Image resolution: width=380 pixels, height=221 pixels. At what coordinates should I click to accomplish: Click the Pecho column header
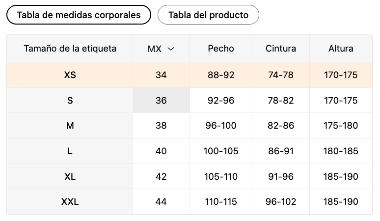[x=221, y=49]
